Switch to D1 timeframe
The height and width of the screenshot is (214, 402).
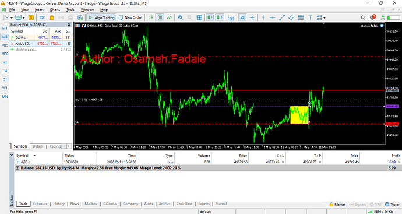click(x=5, y=79)
